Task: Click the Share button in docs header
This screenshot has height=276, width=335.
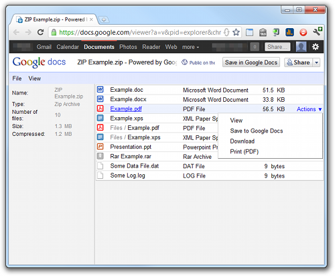Action: pyautogui.click(x=299, y=62)
